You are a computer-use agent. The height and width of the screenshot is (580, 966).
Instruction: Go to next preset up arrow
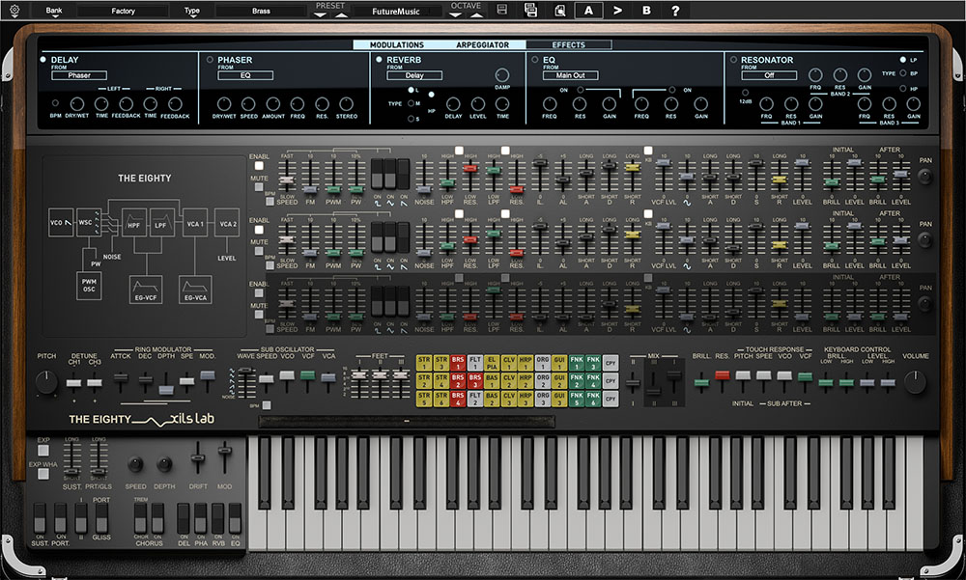[x=341, y=14]
